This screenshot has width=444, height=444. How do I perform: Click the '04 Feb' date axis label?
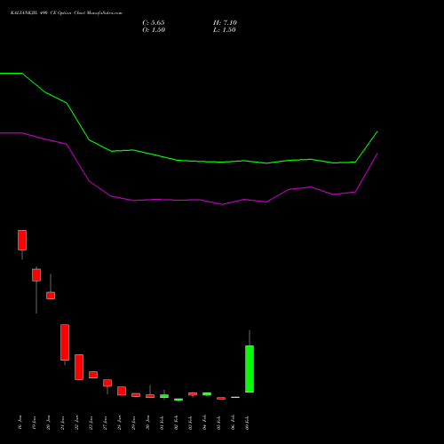point(204,423)
